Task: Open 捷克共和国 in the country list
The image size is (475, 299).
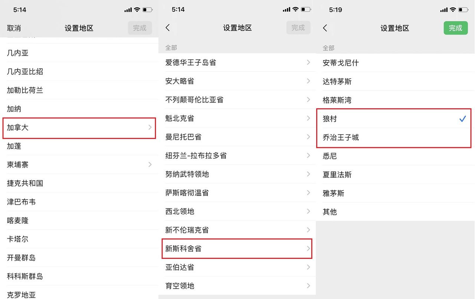Action: point(25,183)
